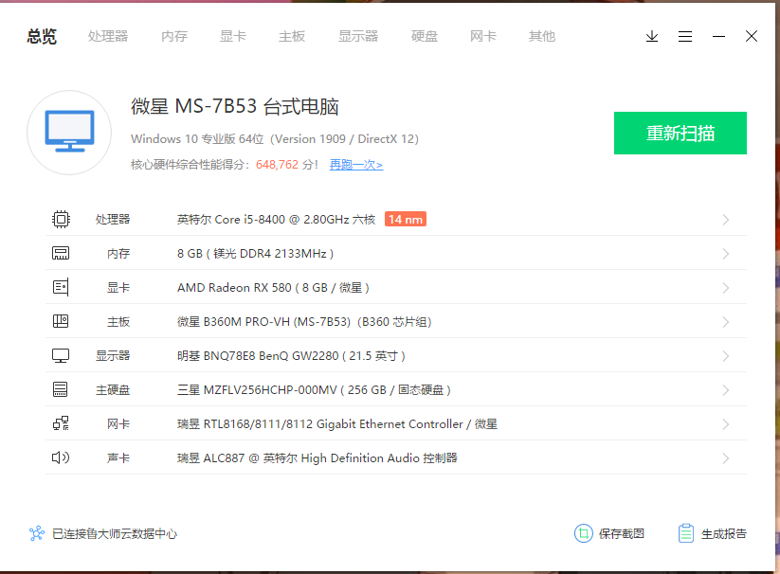Switch to the 主板 tab
Image resolution: width=780 pixels, height=574 pixels.
[292, 36]
